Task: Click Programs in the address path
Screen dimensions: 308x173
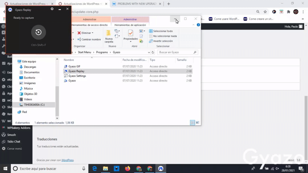Action: (x=102, y=52)
